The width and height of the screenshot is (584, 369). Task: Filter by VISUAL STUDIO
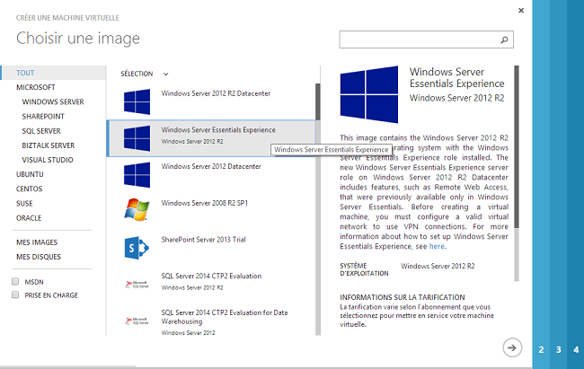click(48, 160)
